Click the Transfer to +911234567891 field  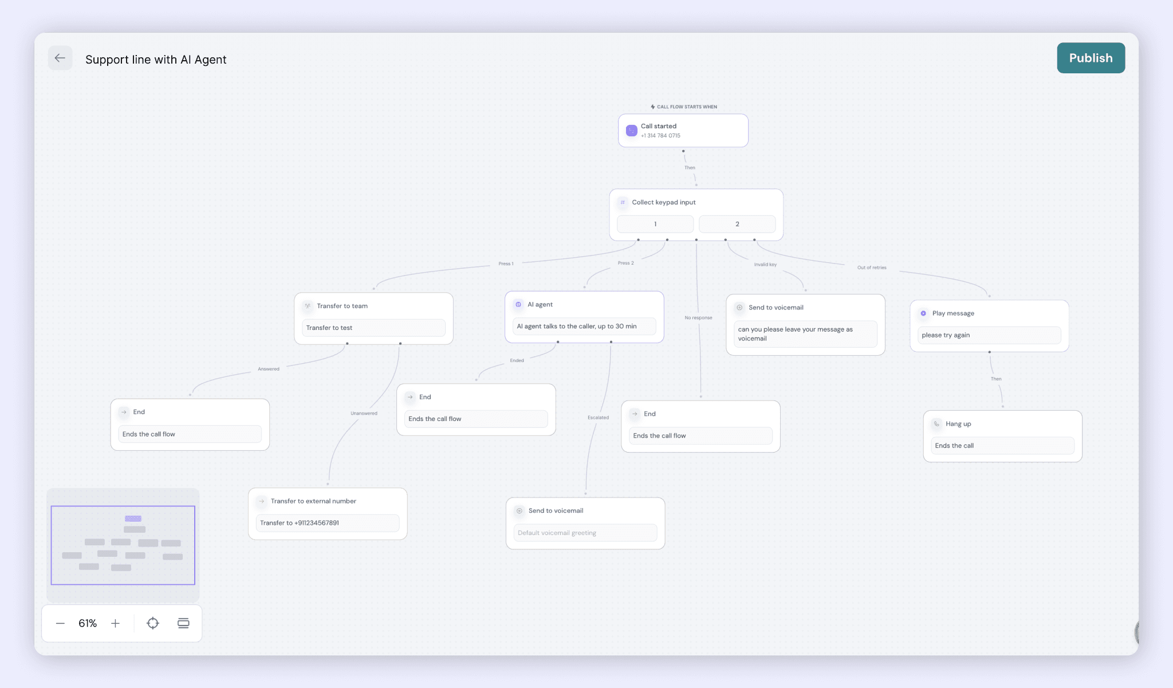click(x=328, y=523)
